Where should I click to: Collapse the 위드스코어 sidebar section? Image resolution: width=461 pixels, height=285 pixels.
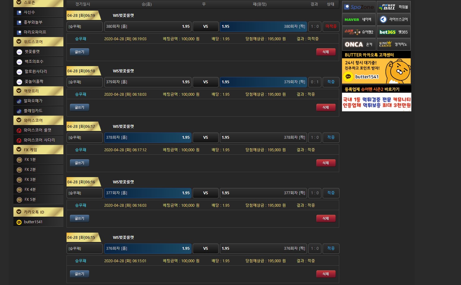pyautogui.click(x=19, y=41)
